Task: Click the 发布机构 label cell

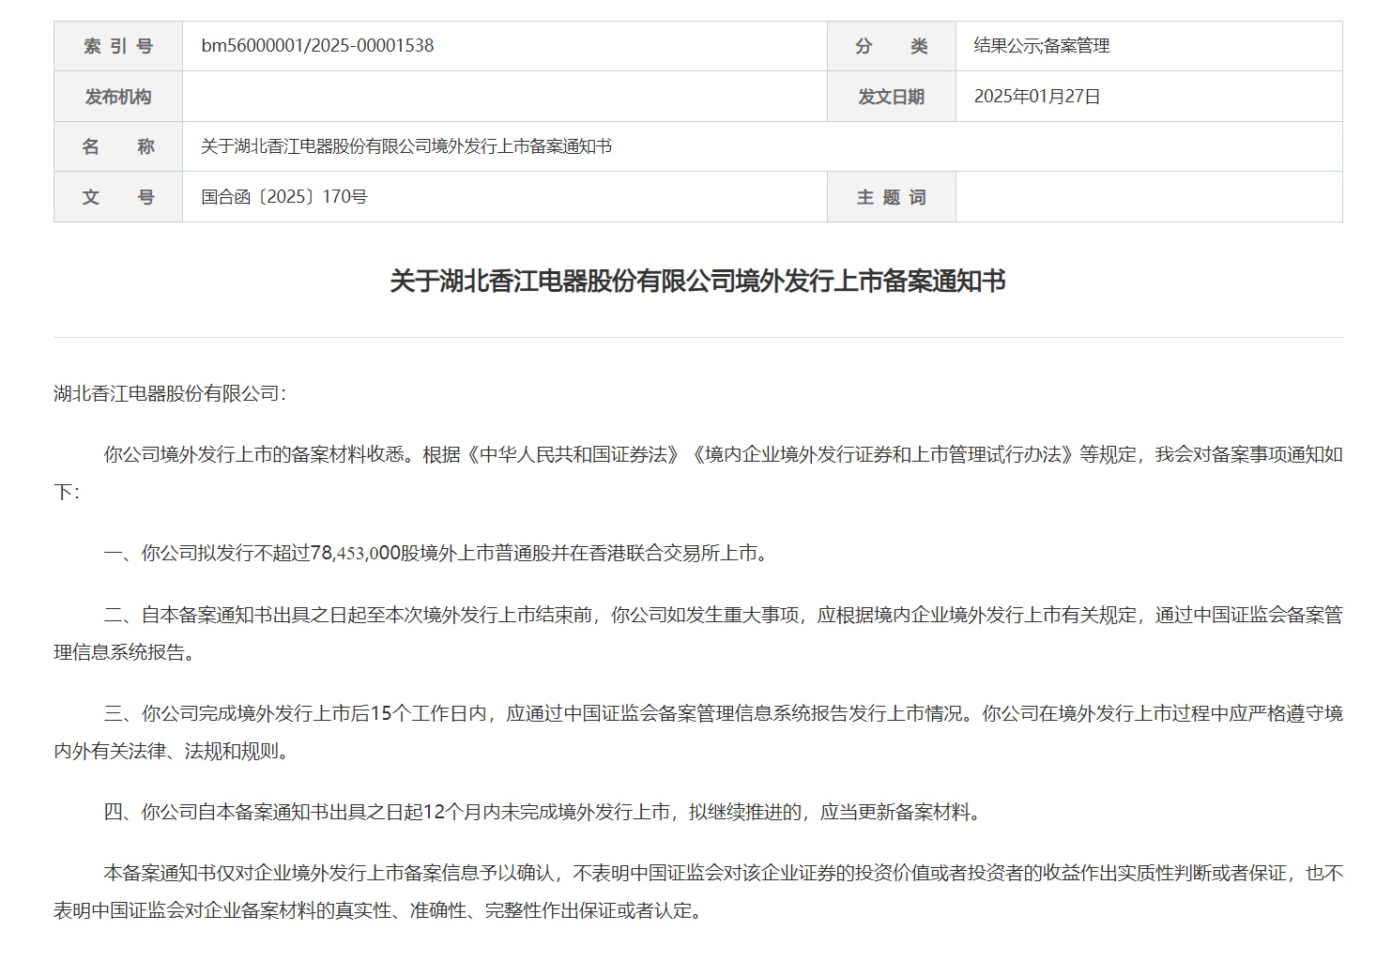Action: pyautogui.click(x=118, y=97)
